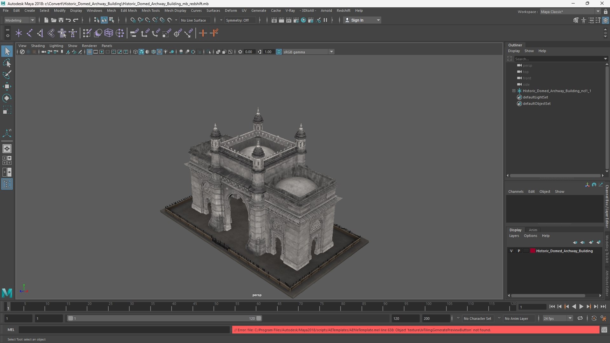Image resolution: width=610 pixels, height=343 pixels.
Task: Toggle use all lights in viewport
Action: [x=166, y=52]
